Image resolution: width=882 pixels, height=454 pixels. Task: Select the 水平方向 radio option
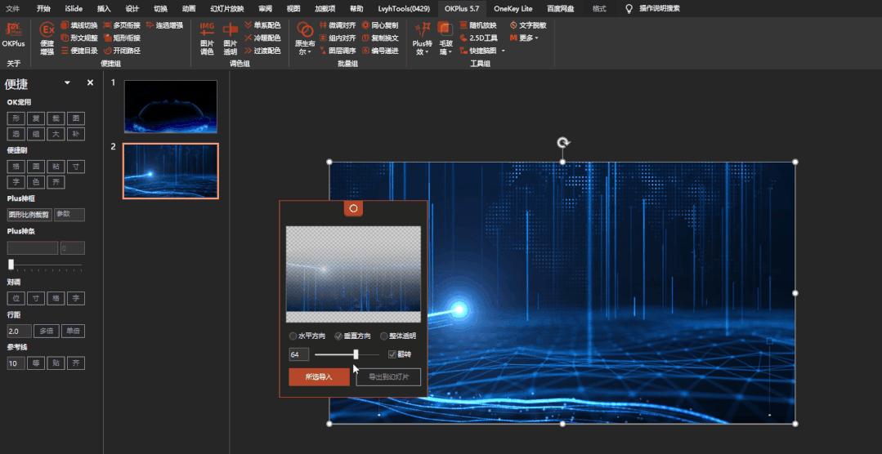(x=293, y=336)
